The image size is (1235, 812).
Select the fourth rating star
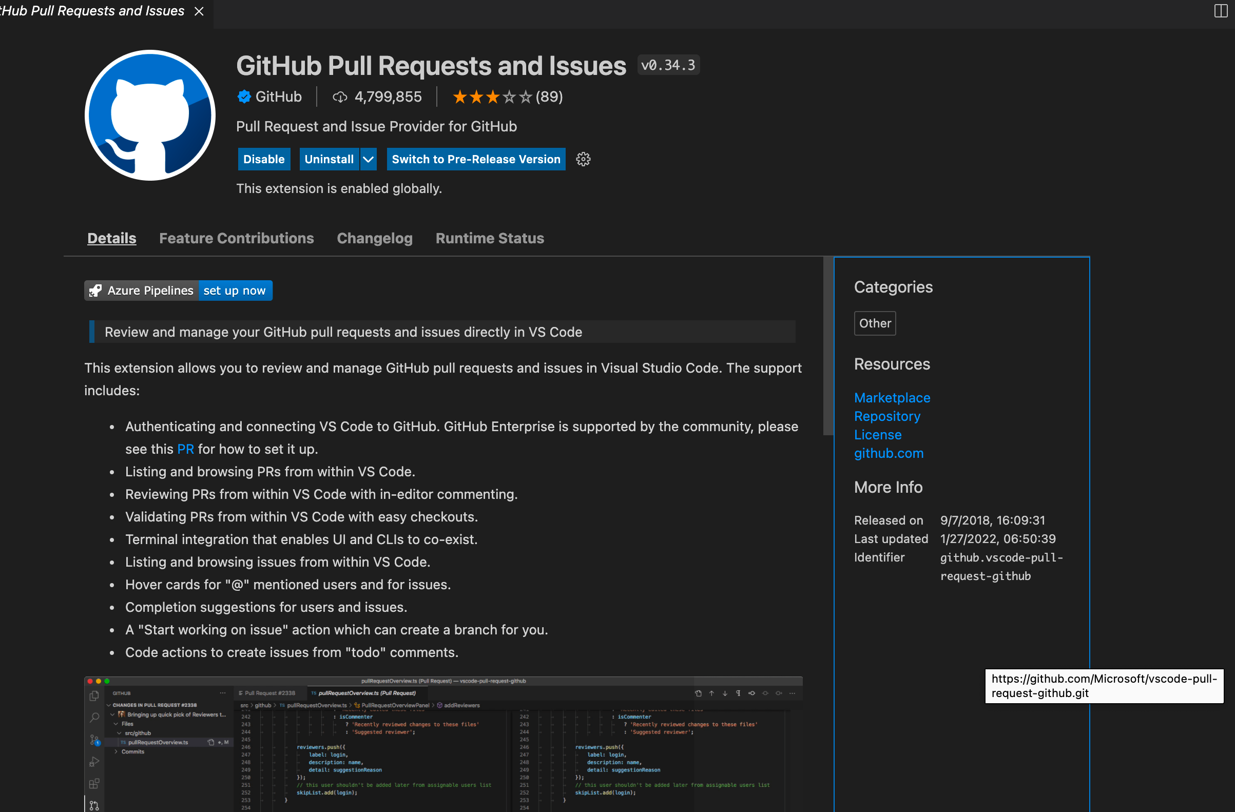click(511, 96)
